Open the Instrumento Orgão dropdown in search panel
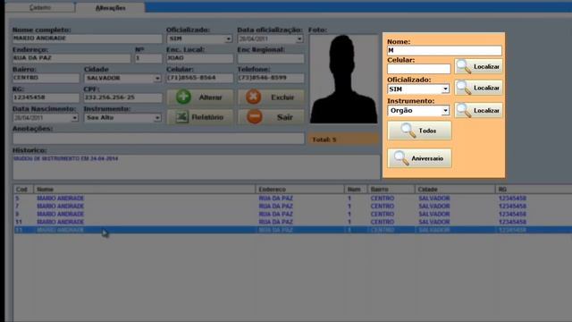 445,110
